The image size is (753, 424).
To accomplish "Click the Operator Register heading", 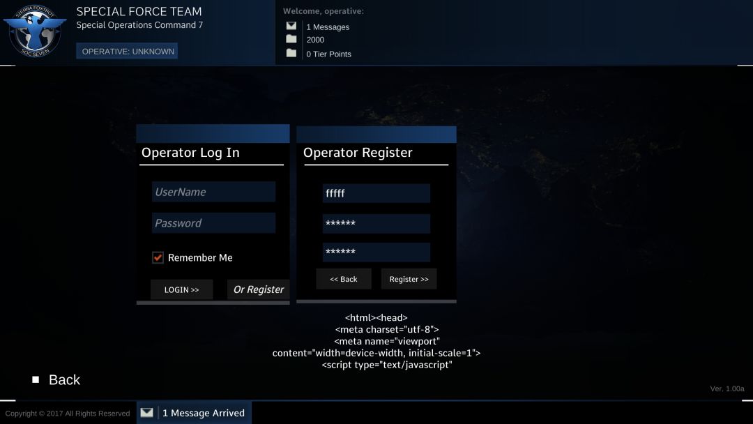I will tap(358, 153).
